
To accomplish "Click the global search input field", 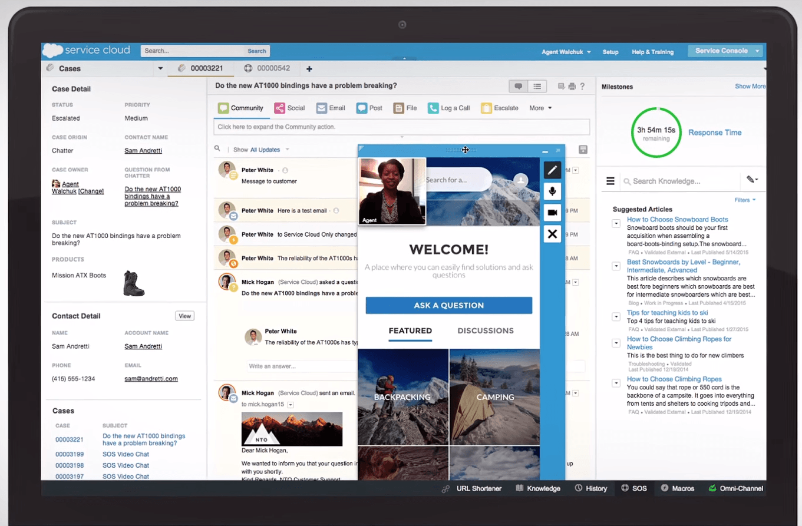I will (x=192, y=51).
